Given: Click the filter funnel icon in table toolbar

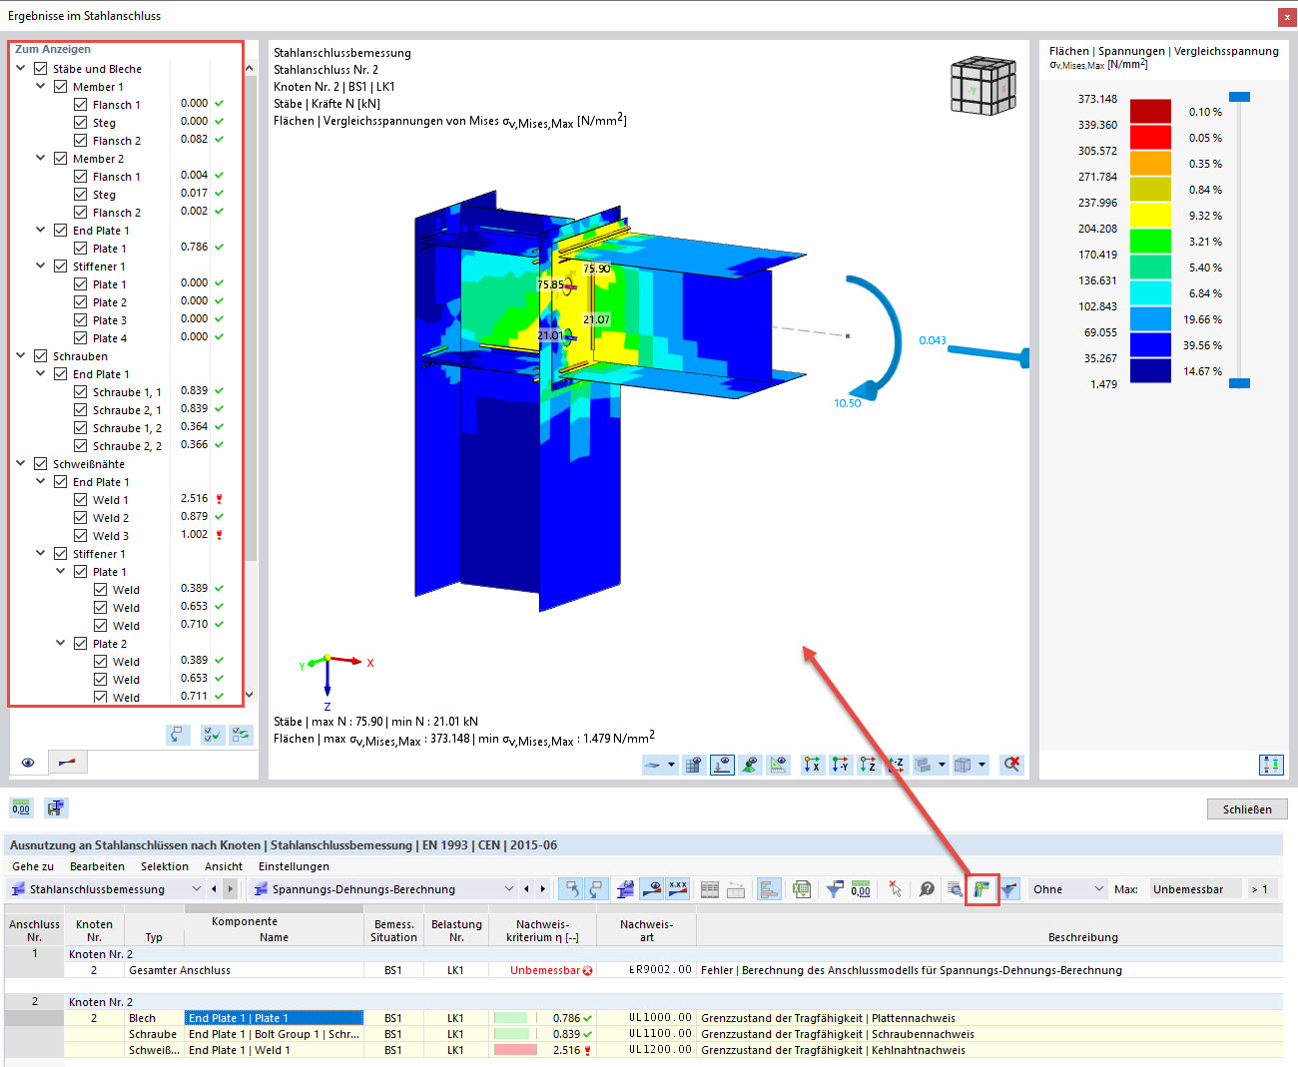Looking at the screenshot, I should tap(835, 888).
